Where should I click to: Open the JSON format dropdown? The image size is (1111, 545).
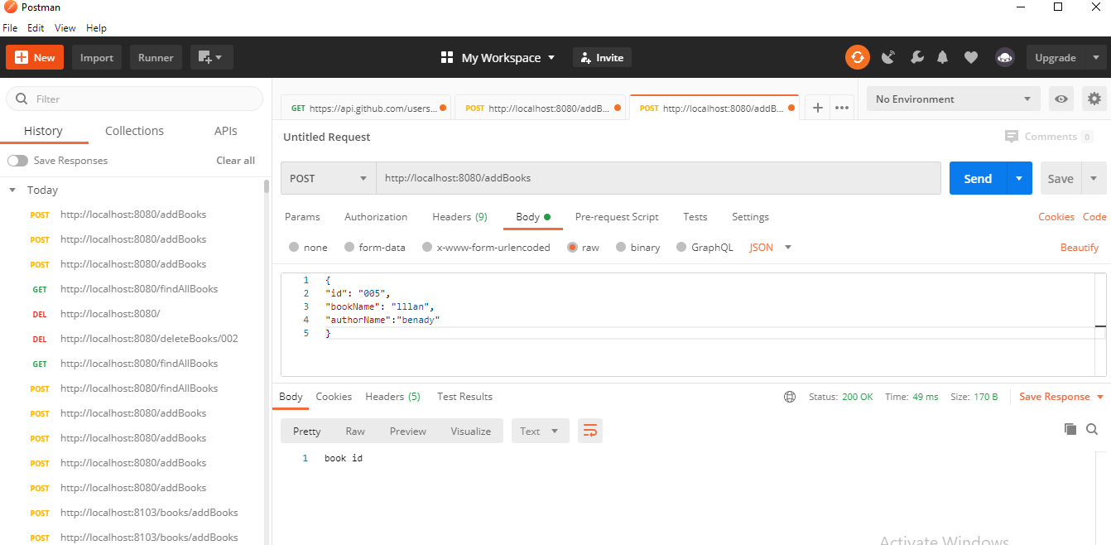pyautogui.click(x=771, y=247)
